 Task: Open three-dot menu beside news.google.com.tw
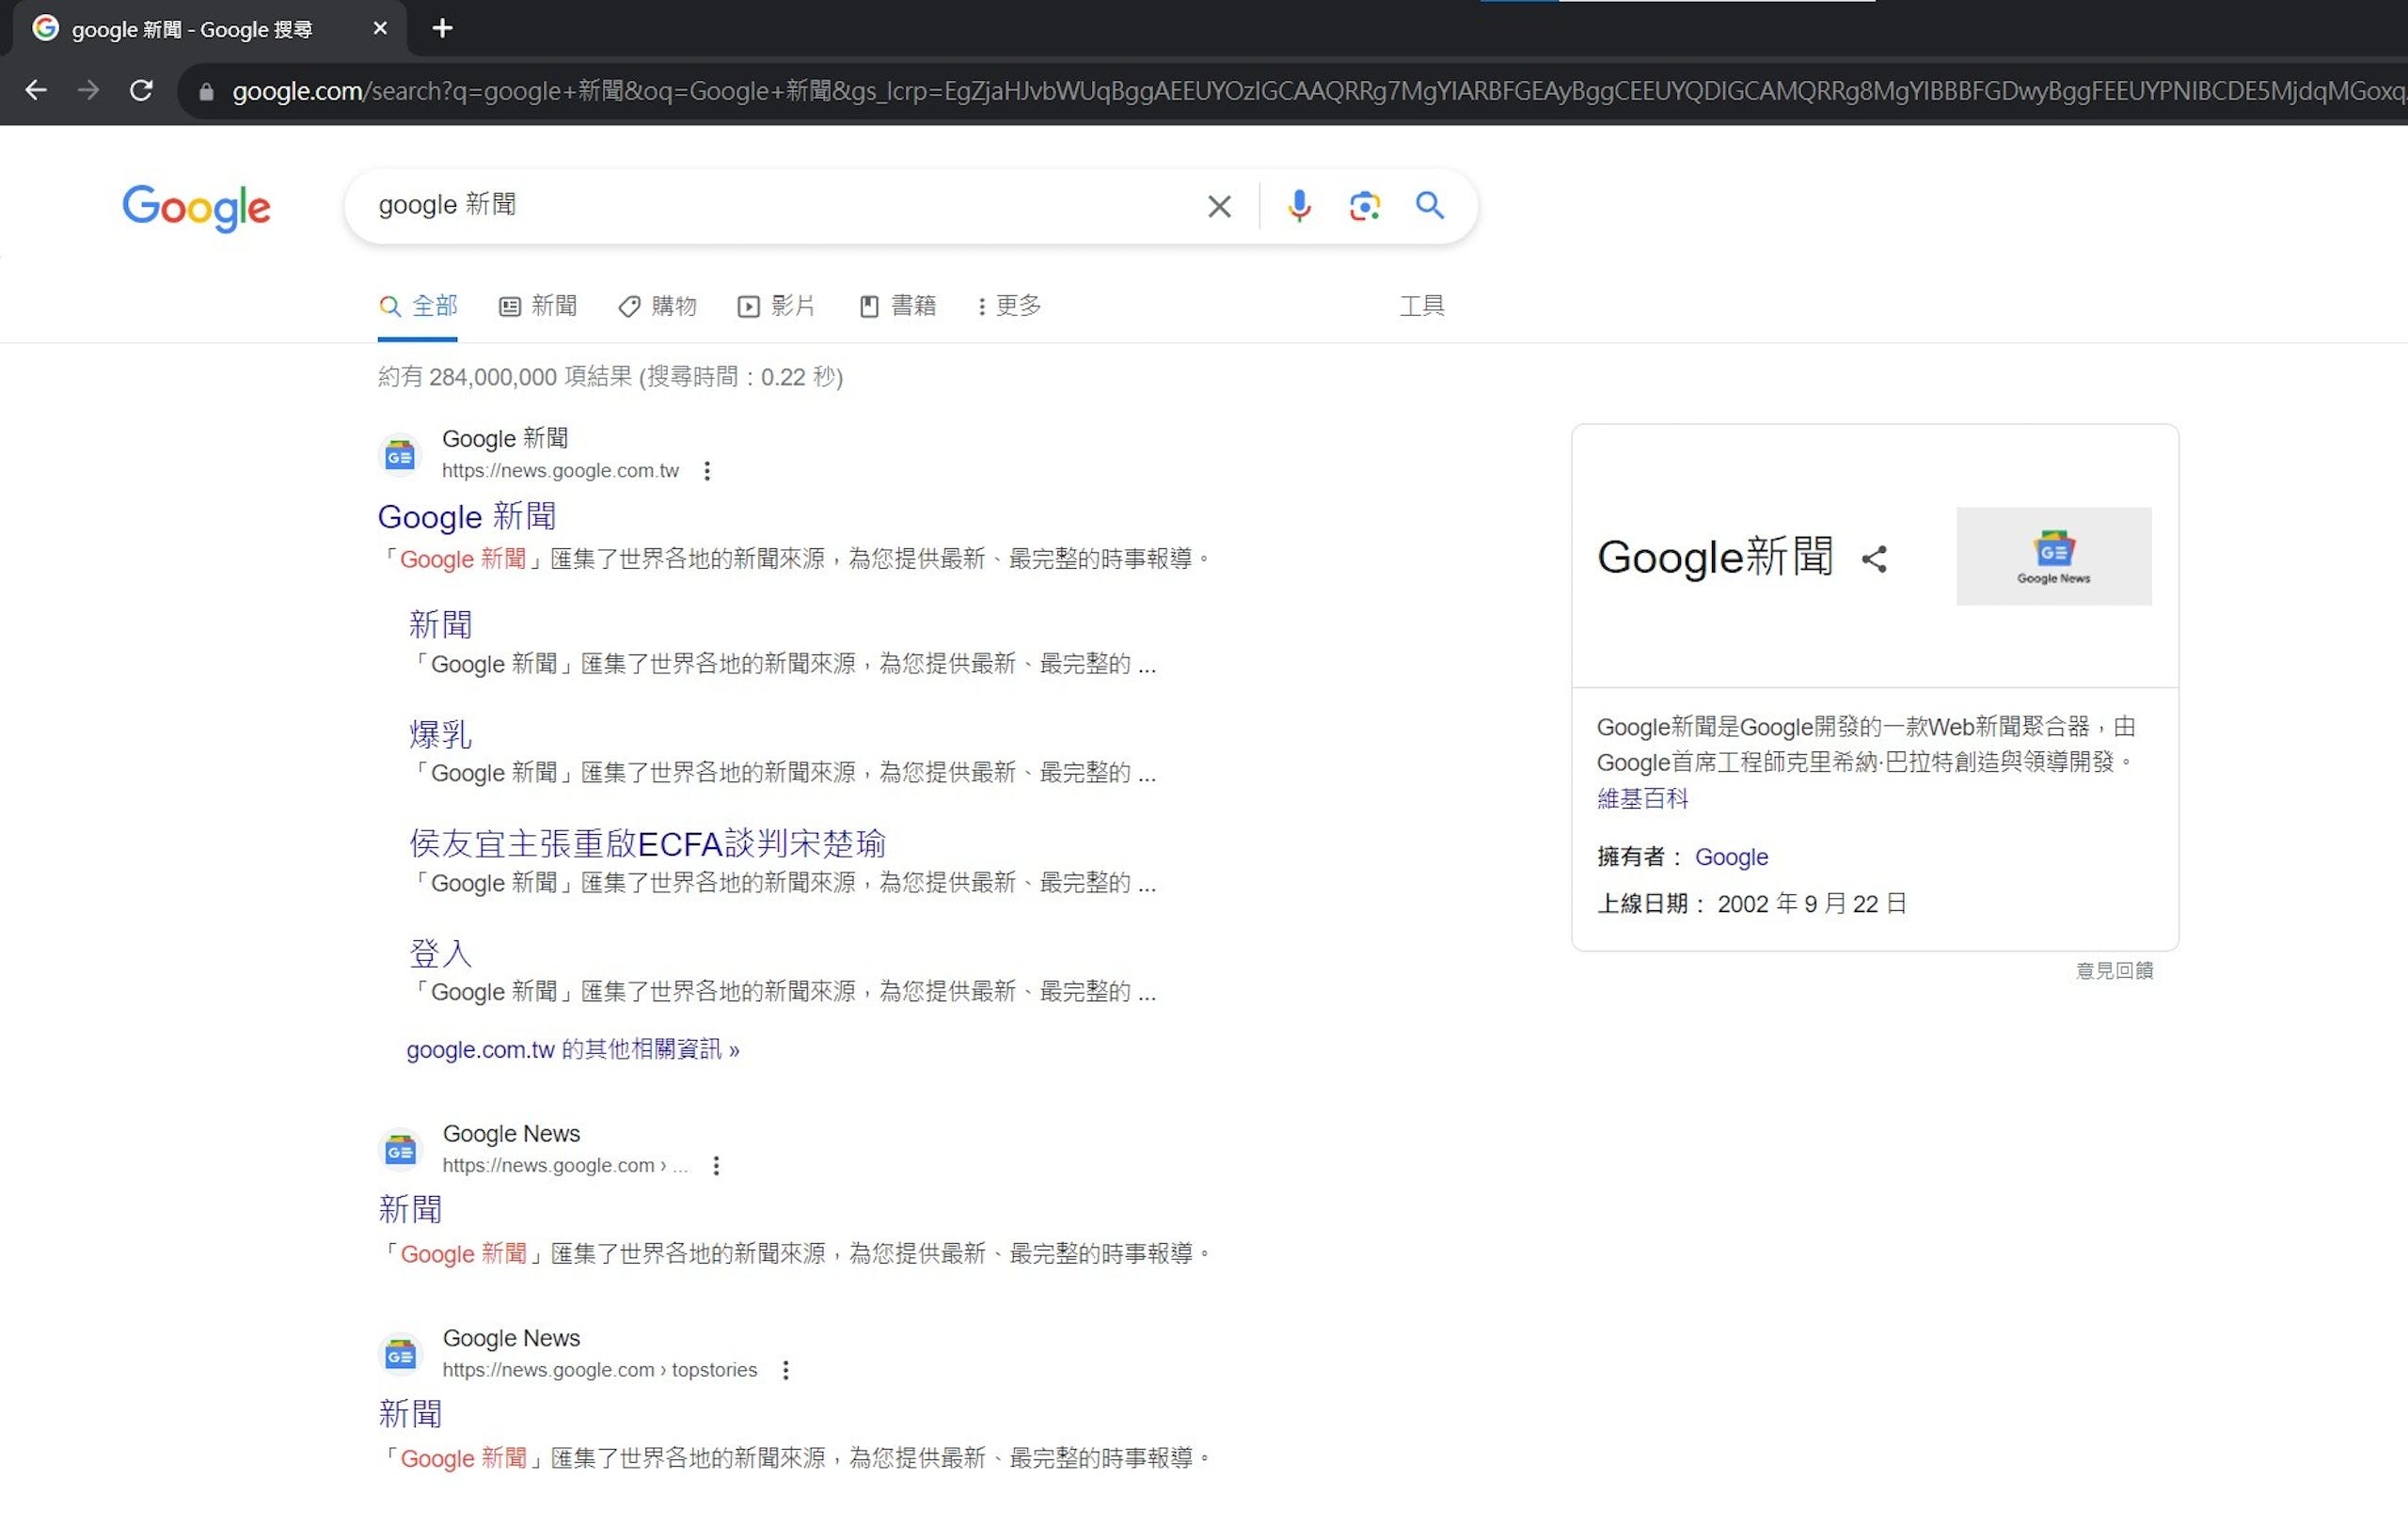(x=707, y=471)
